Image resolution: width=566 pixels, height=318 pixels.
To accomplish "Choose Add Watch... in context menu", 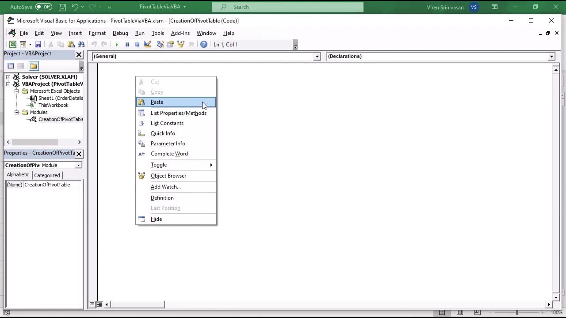I will pos(176,187).
